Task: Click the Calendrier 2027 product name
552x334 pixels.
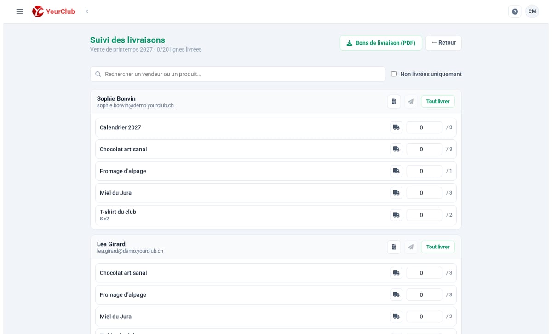Action: pos(121,127)
